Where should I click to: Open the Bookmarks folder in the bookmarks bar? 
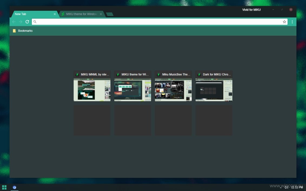[x=23, y=31]
